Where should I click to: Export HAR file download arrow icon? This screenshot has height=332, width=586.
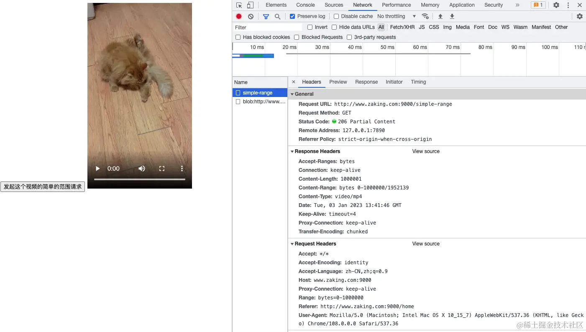point(452,16)
